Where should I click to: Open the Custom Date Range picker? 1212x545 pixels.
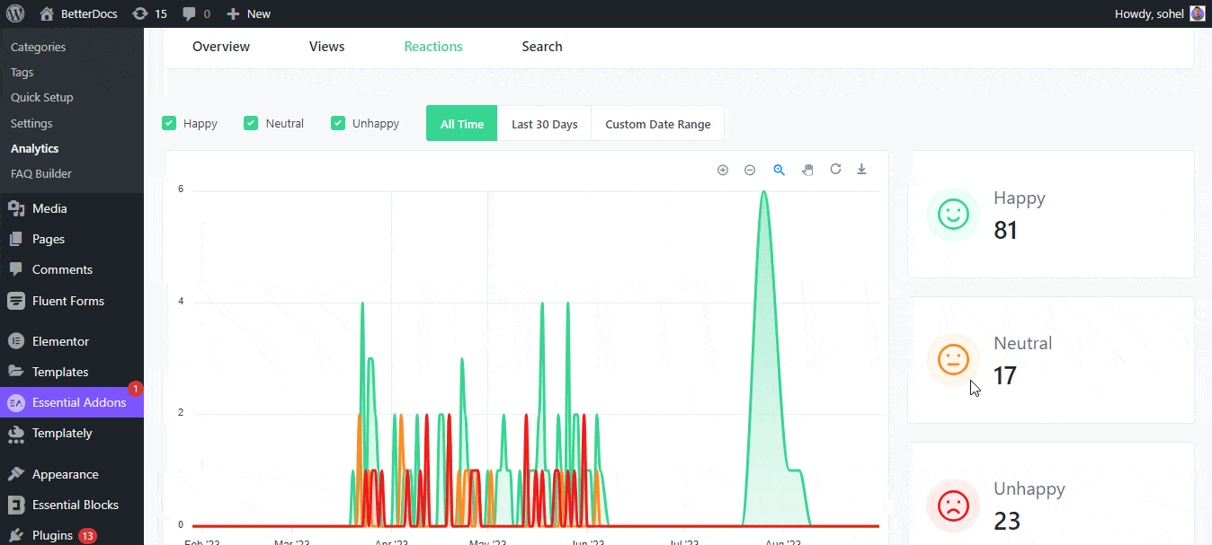tap(657, 124)
